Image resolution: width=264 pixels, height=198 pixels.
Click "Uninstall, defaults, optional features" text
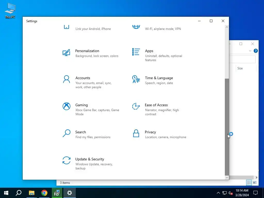[163, 58]
